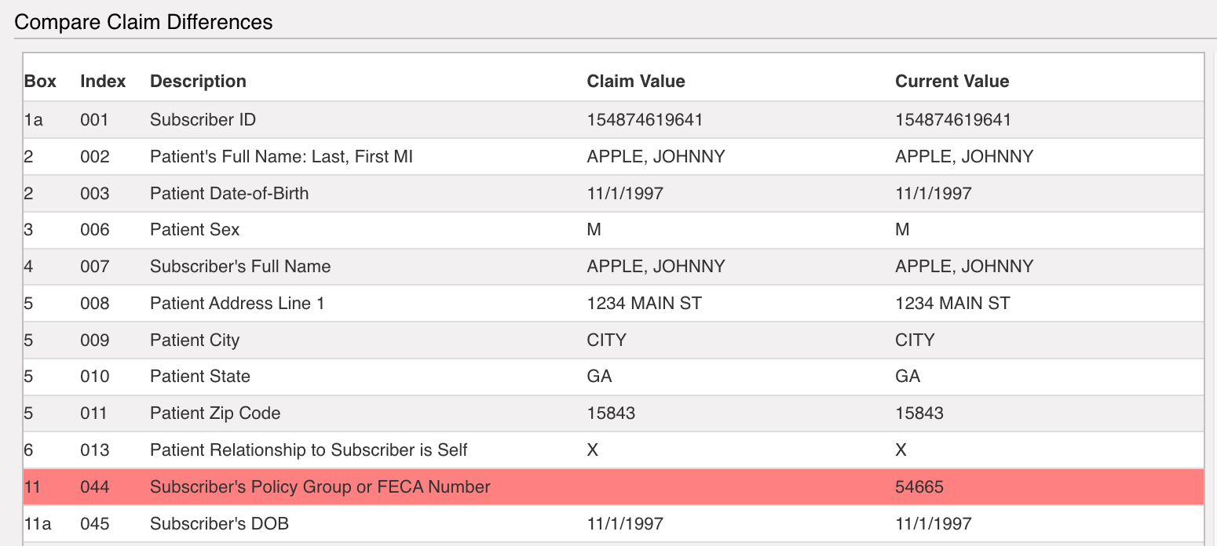
Task: Select the Patient Date-of-Birth row
Action: click(613, 193)
